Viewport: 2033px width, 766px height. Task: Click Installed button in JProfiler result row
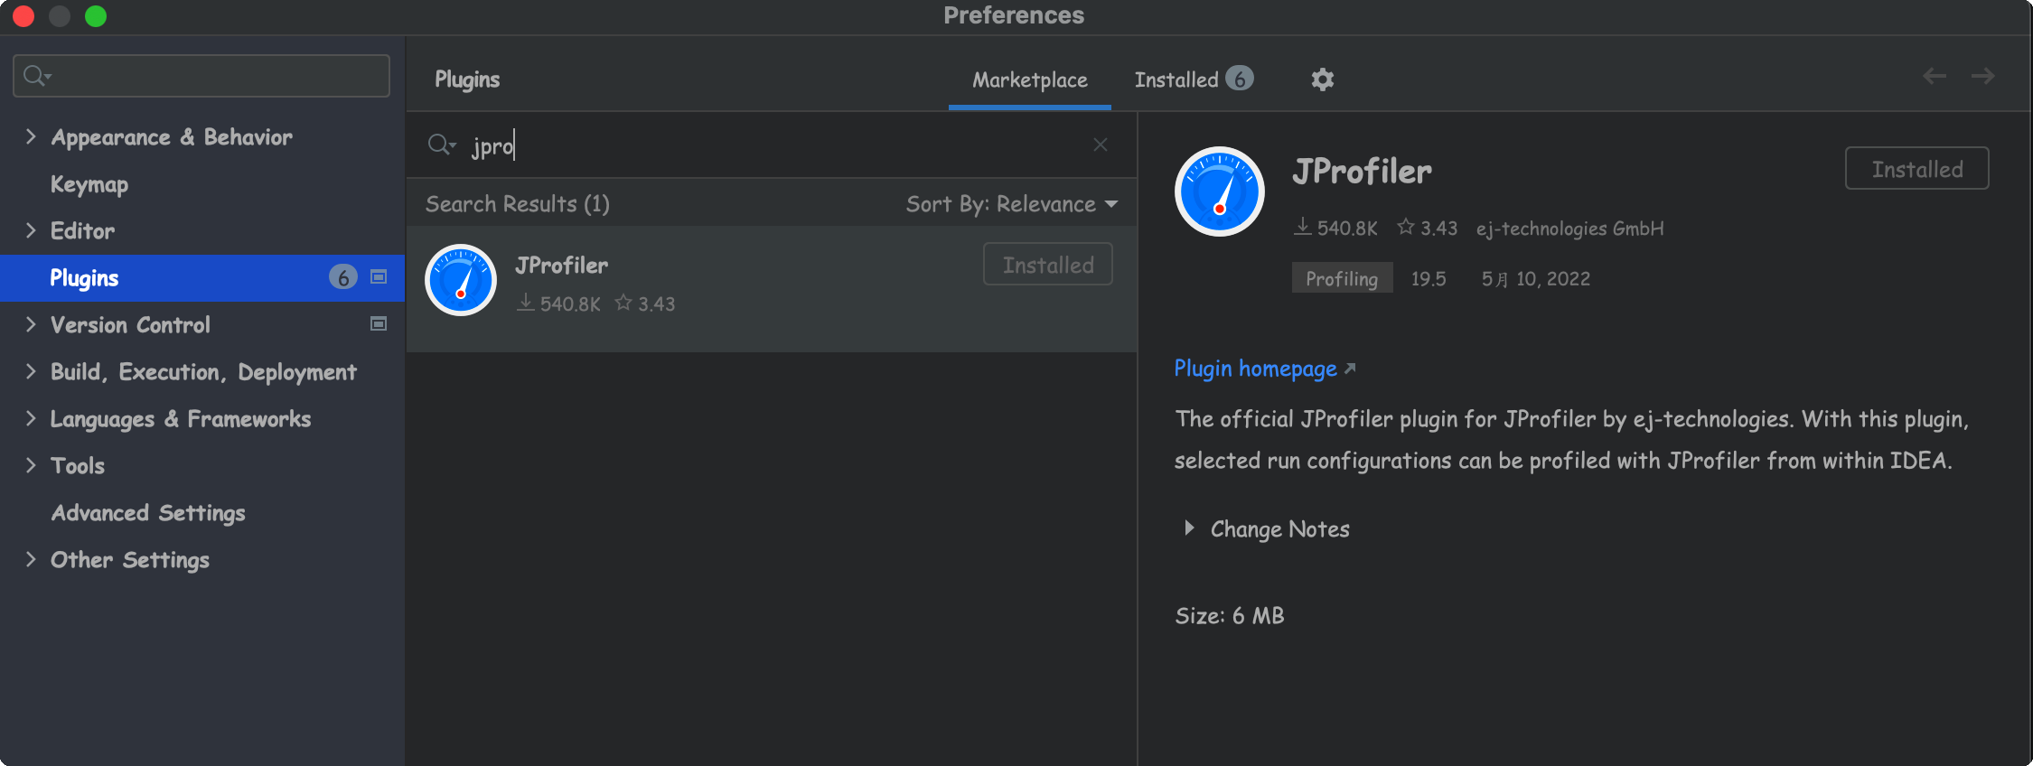1048,265
